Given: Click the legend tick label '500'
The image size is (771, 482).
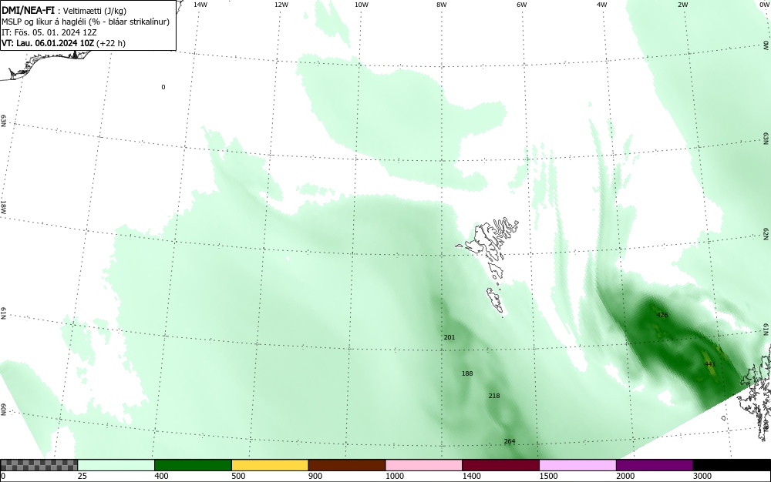Looking at the screenshot, I should point(239,476).
